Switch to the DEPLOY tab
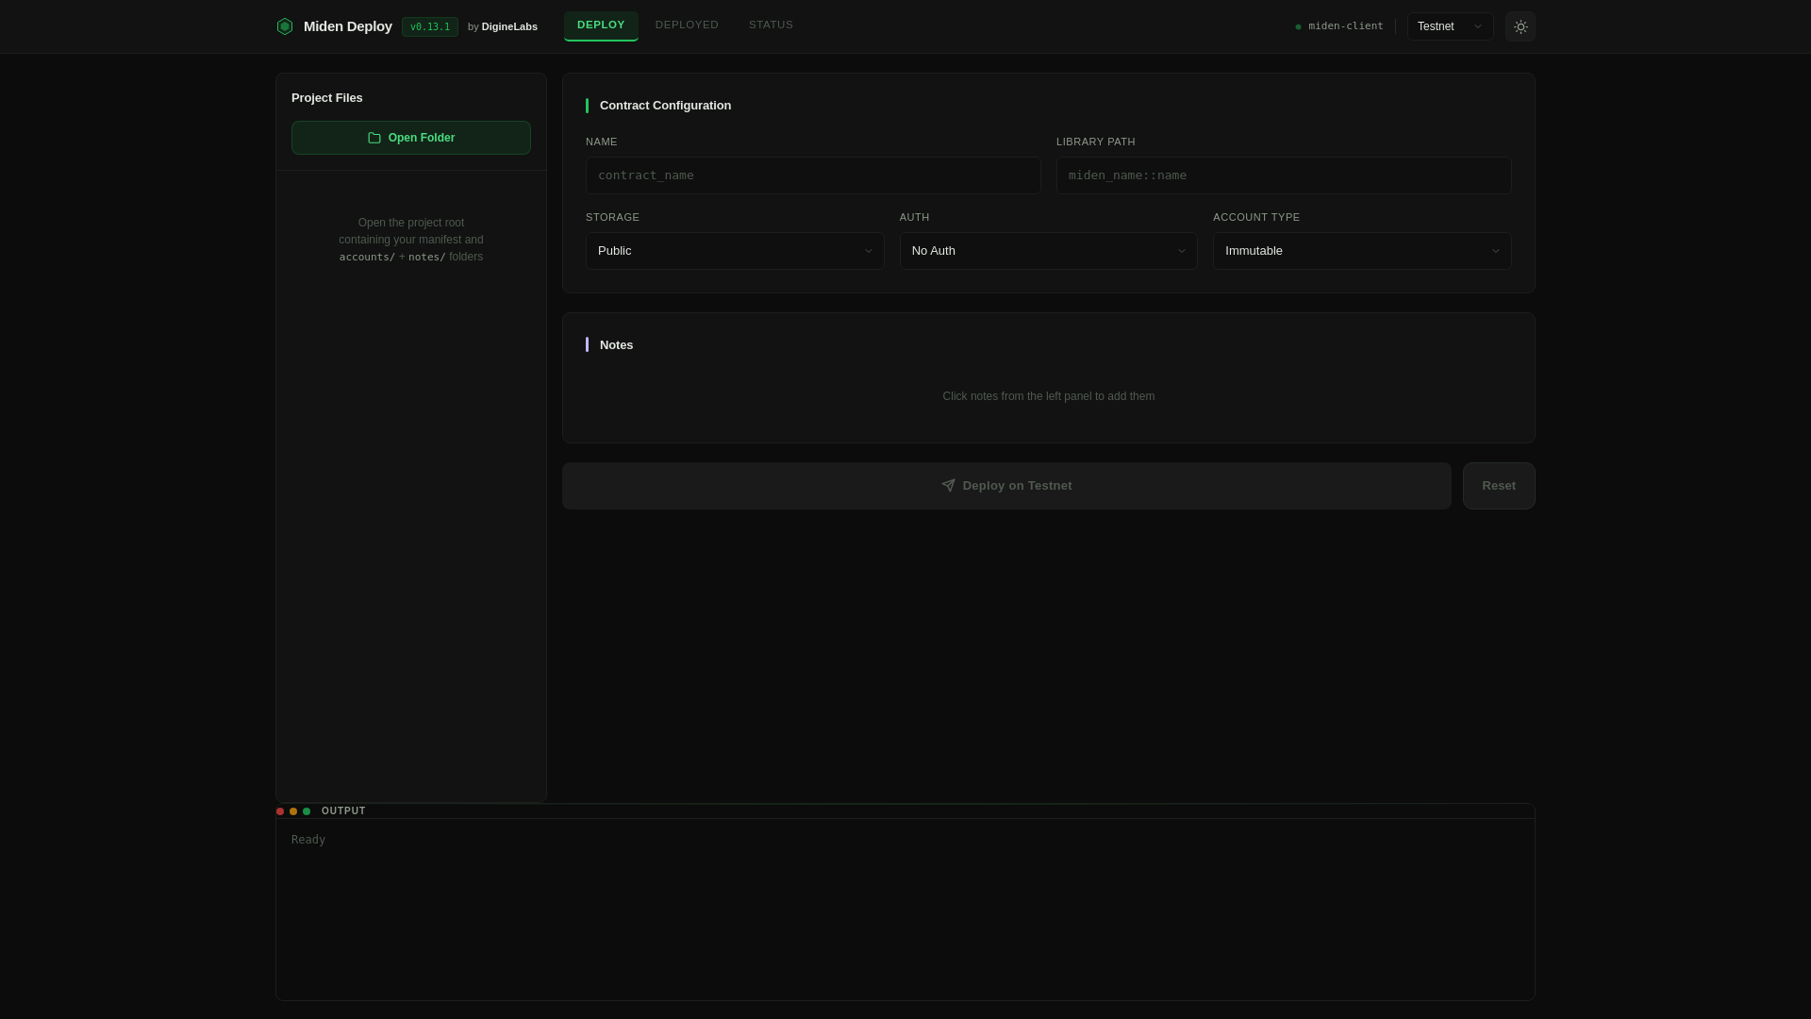 pos(601,25)
